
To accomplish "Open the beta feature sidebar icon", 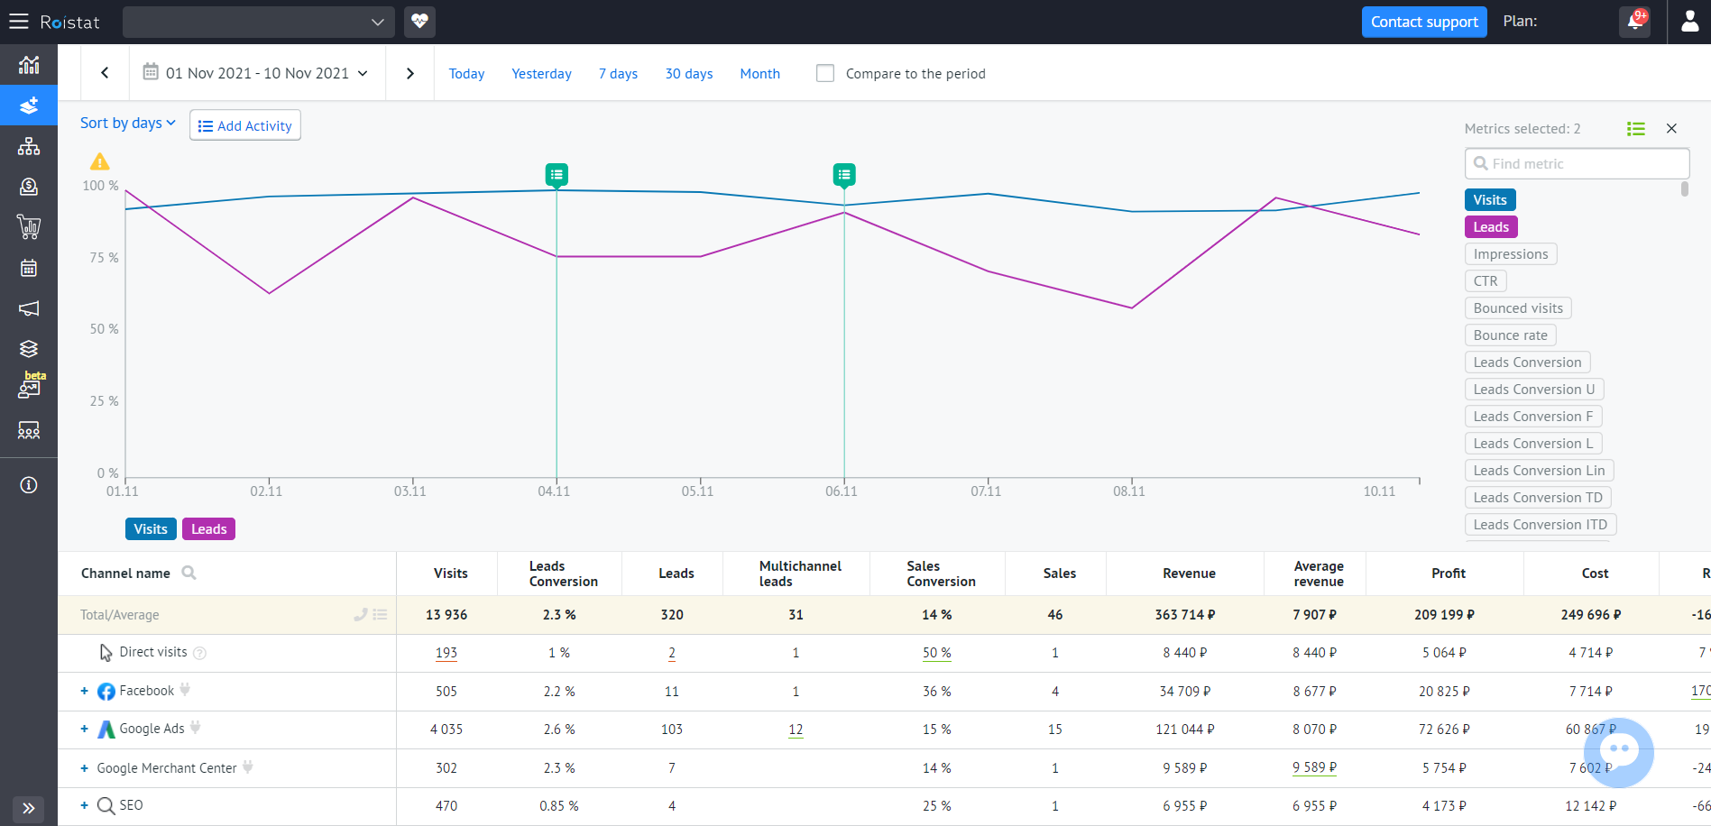I will 30,388.
